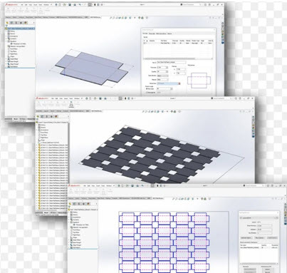This screenshot has height=273, width=287.
Task: Click middle of three buttons in bottom window dialog
Action: (x=259, y=237)
